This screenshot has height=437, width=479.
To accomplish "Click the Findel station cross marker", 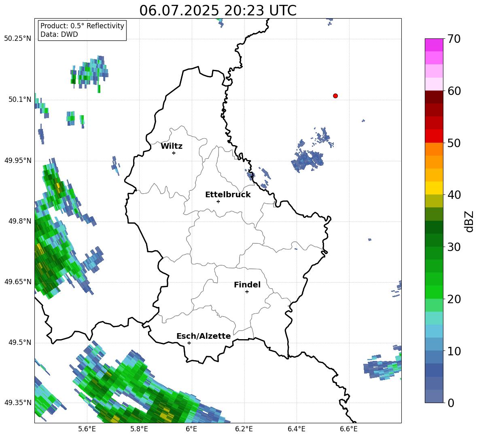I will point(247,292).
